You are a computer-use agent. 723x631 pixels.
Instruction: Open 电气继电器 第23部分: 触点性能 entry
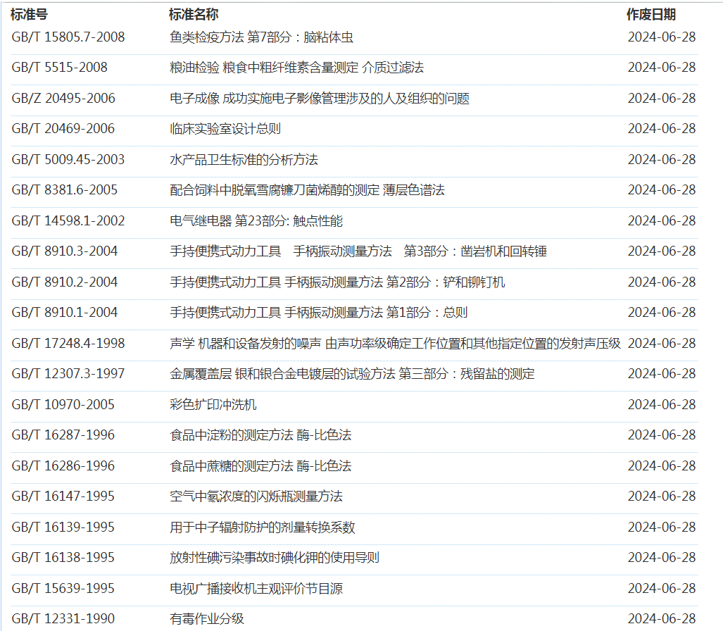click(256, 221)
